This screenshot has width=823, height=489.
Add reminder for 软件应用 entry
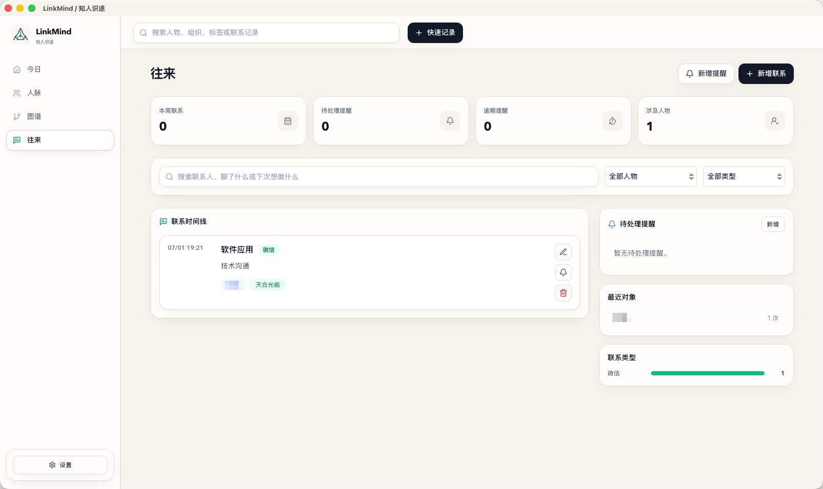pos(563,272)
